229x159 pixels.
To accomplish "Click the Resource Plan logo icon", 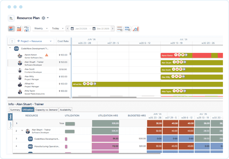I will pos(11,18).
